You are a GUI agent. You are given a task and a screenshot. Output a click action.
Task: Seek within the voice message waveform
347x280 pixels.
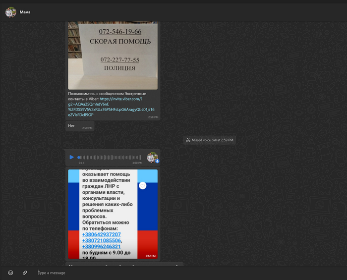point(110,158)
